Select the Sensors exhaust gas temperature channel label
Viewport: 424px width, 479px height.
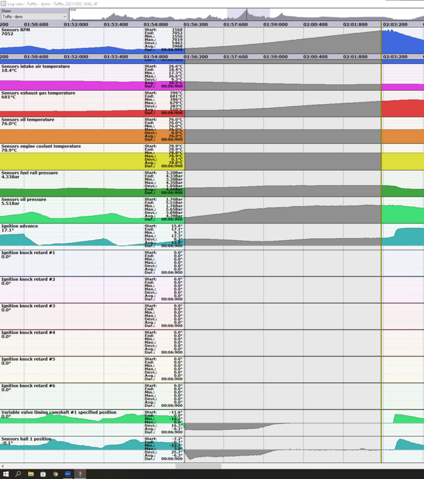(x=38, y=93)
